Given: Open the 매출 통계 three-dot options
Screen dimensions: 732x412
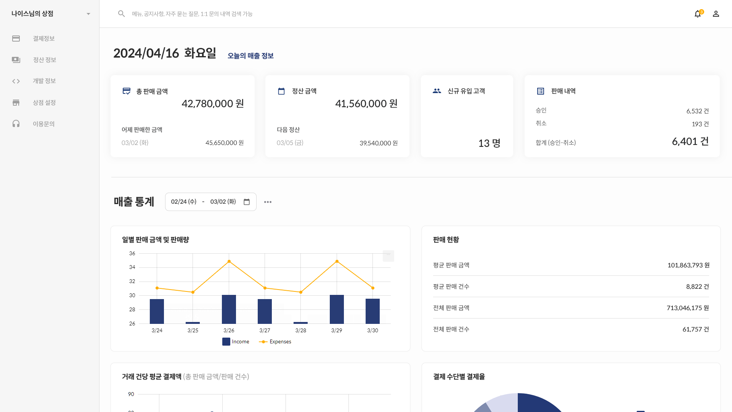Looking at the screenshot, I should (268, 202).
